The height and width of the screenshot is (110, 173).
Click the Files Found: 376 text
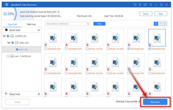(84, 16)
